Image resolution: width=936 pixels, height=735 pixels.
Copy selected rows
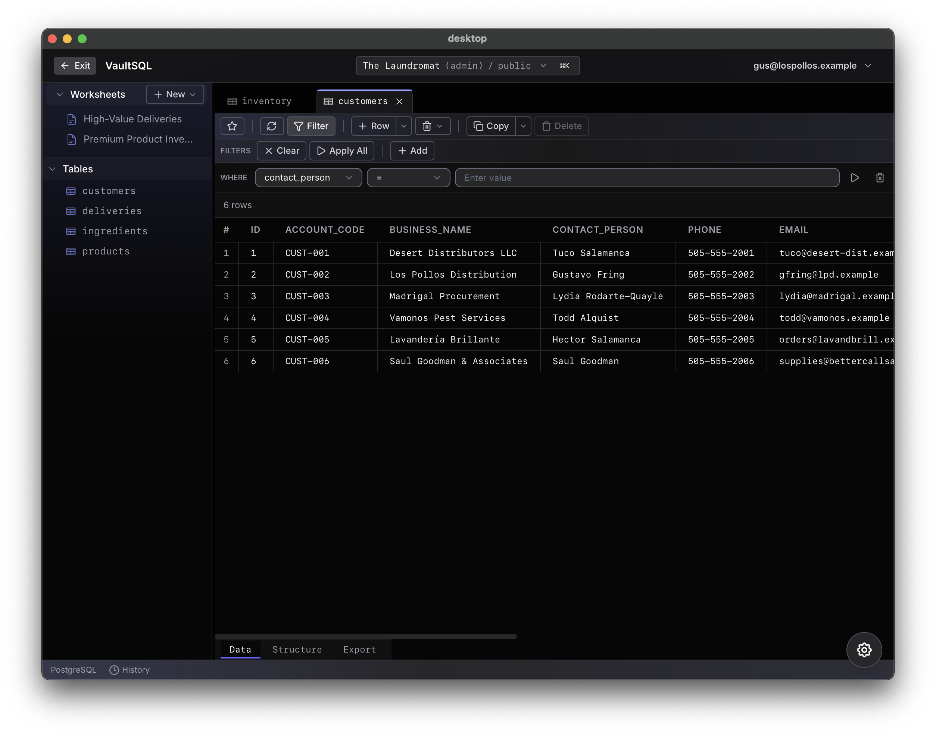(x=491, y=126)
